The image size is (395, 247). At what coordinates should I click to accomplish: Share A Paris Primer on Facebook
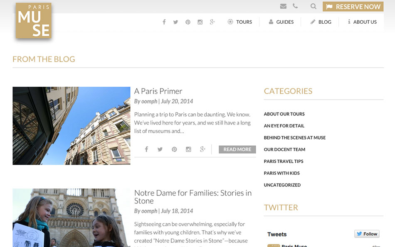point(146,149)
